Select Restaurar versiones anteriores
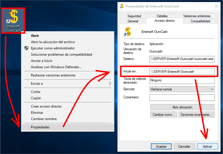The image size is (223, 154). coord(68,75)
